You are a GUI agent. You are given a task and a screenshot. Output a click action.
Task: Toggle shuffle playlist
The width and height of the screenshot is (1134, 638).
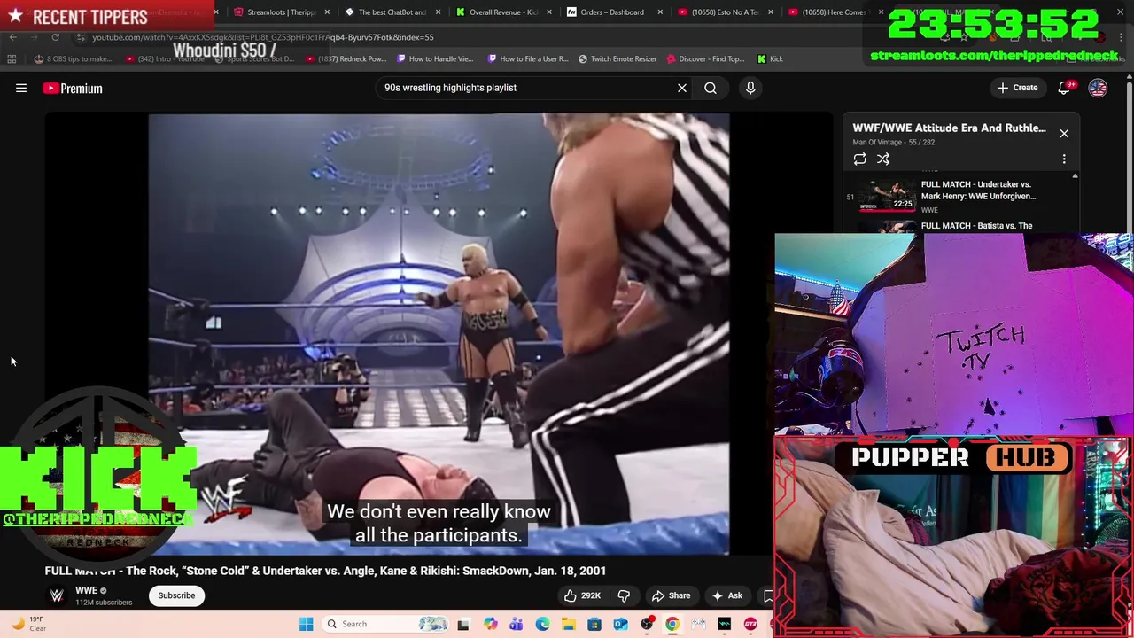pos(883,159)
